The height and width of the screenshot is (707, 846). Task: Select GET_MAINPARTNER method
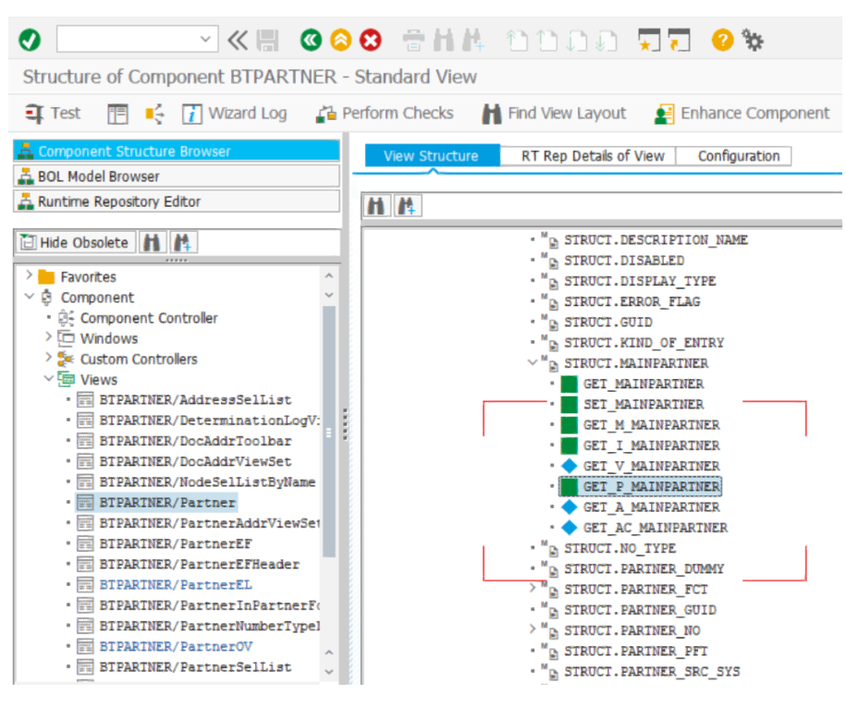(x=644, y=384)
